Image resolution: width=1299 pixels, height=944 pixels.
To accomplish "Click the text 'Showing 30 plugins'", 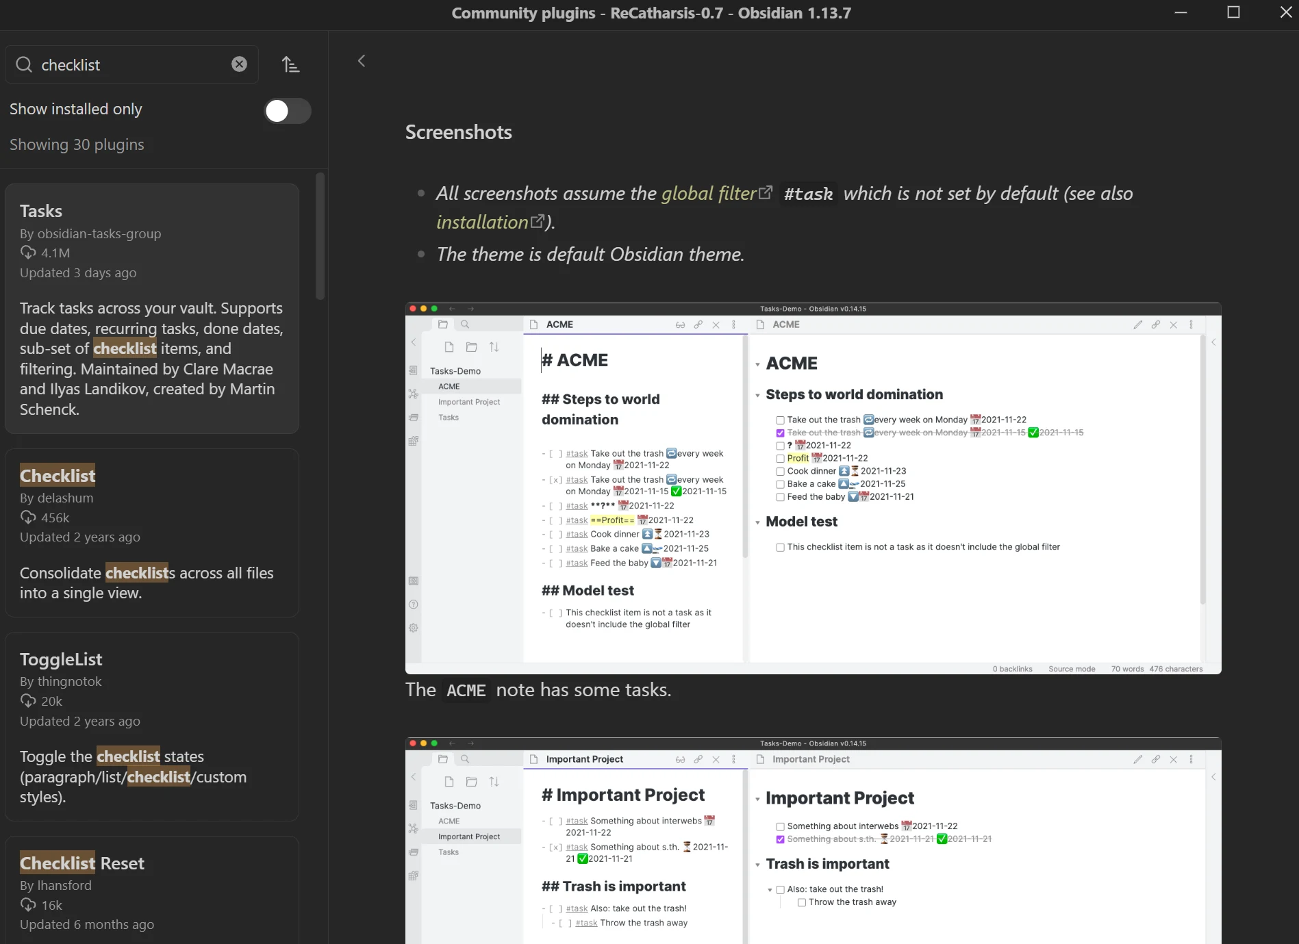I will 77,144.
